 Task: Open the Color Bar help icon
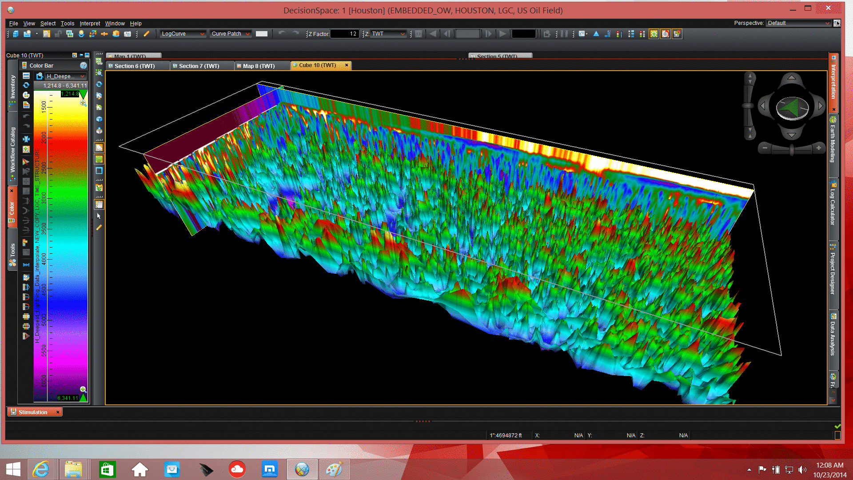pyautogui.click(x=83, y=65)
